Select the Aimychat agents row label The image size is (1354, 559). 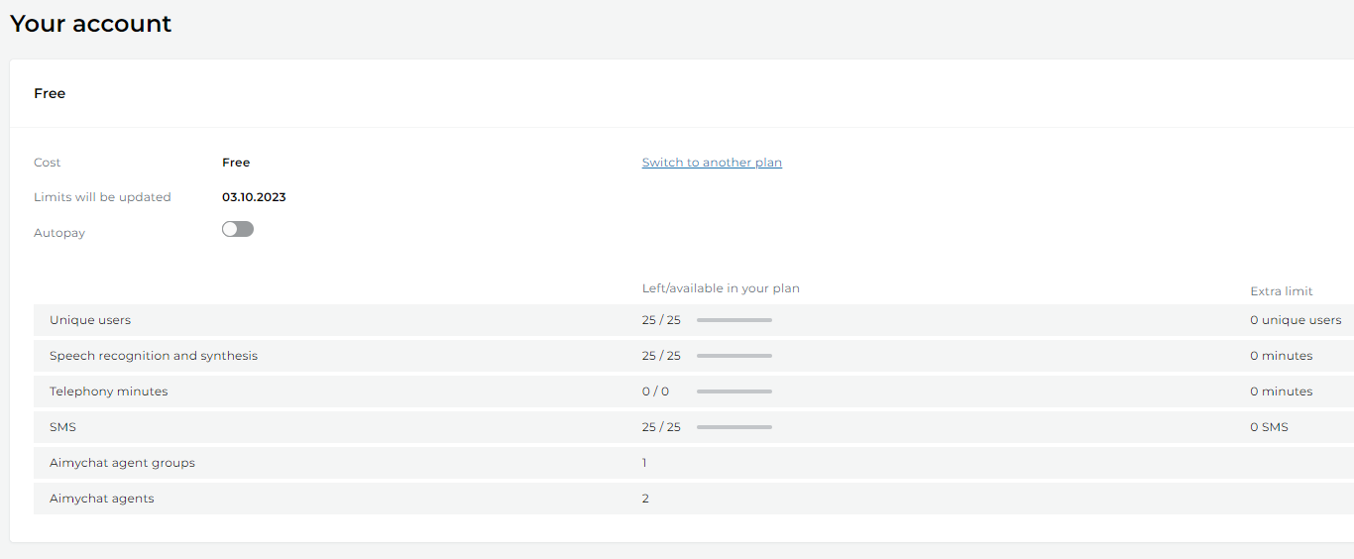tap(102, 499)
